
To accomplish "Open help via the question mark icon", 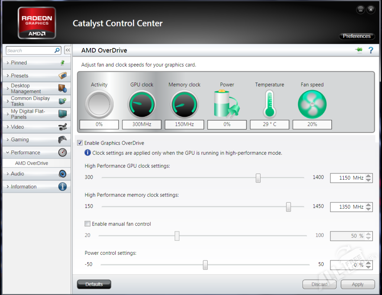I will point(370,50).
